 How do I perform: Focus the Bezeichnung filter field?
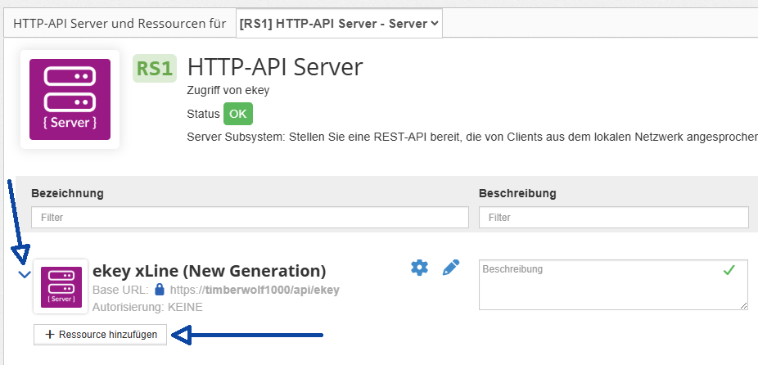[250, 218]
